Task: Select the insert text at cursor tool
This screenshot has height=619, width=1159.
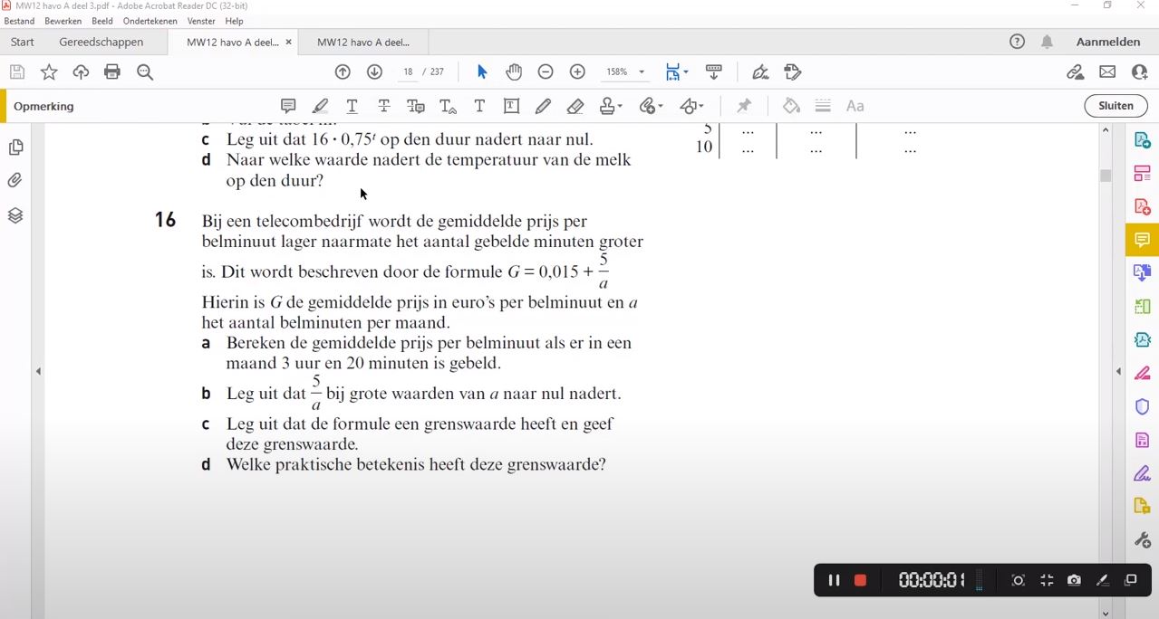Action: point(448,106)
